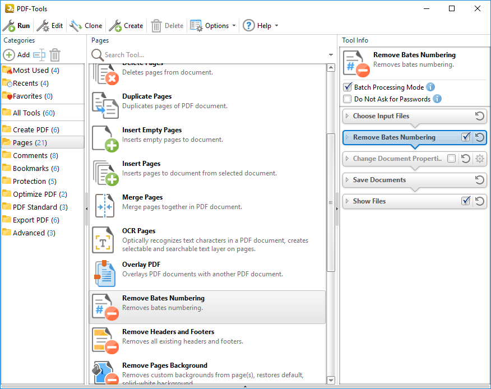Collapse the Tool Info panel splitter arrow
The width and height of the screenshot is (491, 389).
pyautogui.click(x=337, y=209)
